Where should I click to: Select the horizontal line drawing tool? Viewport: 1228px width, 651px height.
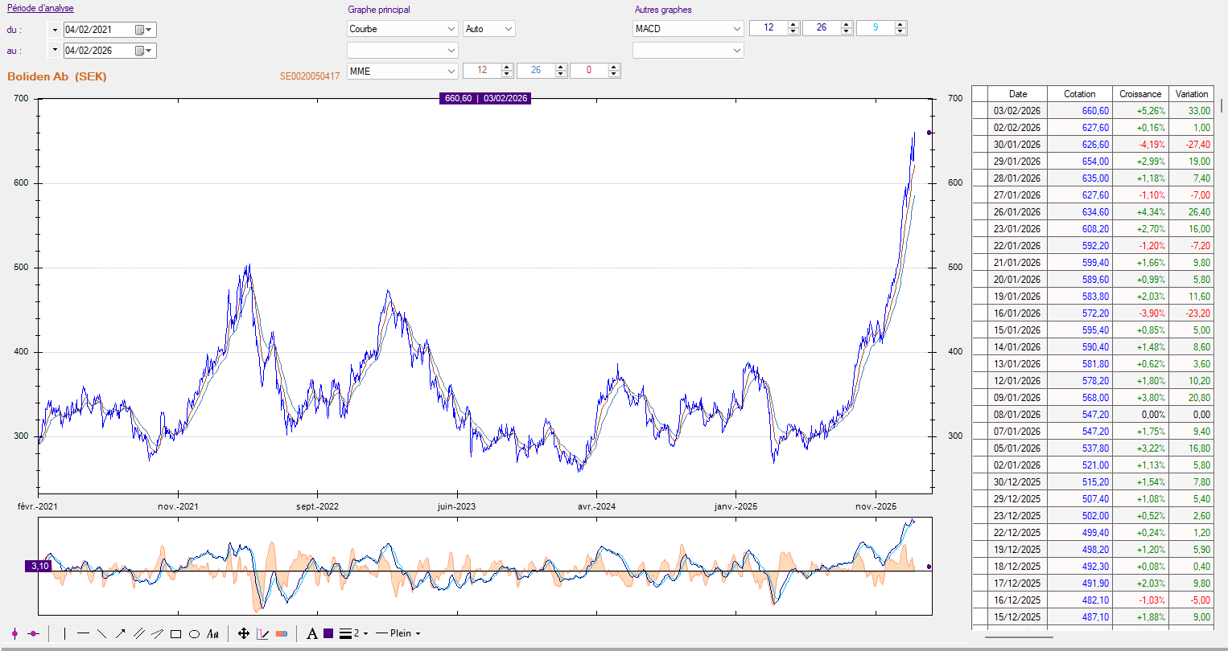pos(83,634)
